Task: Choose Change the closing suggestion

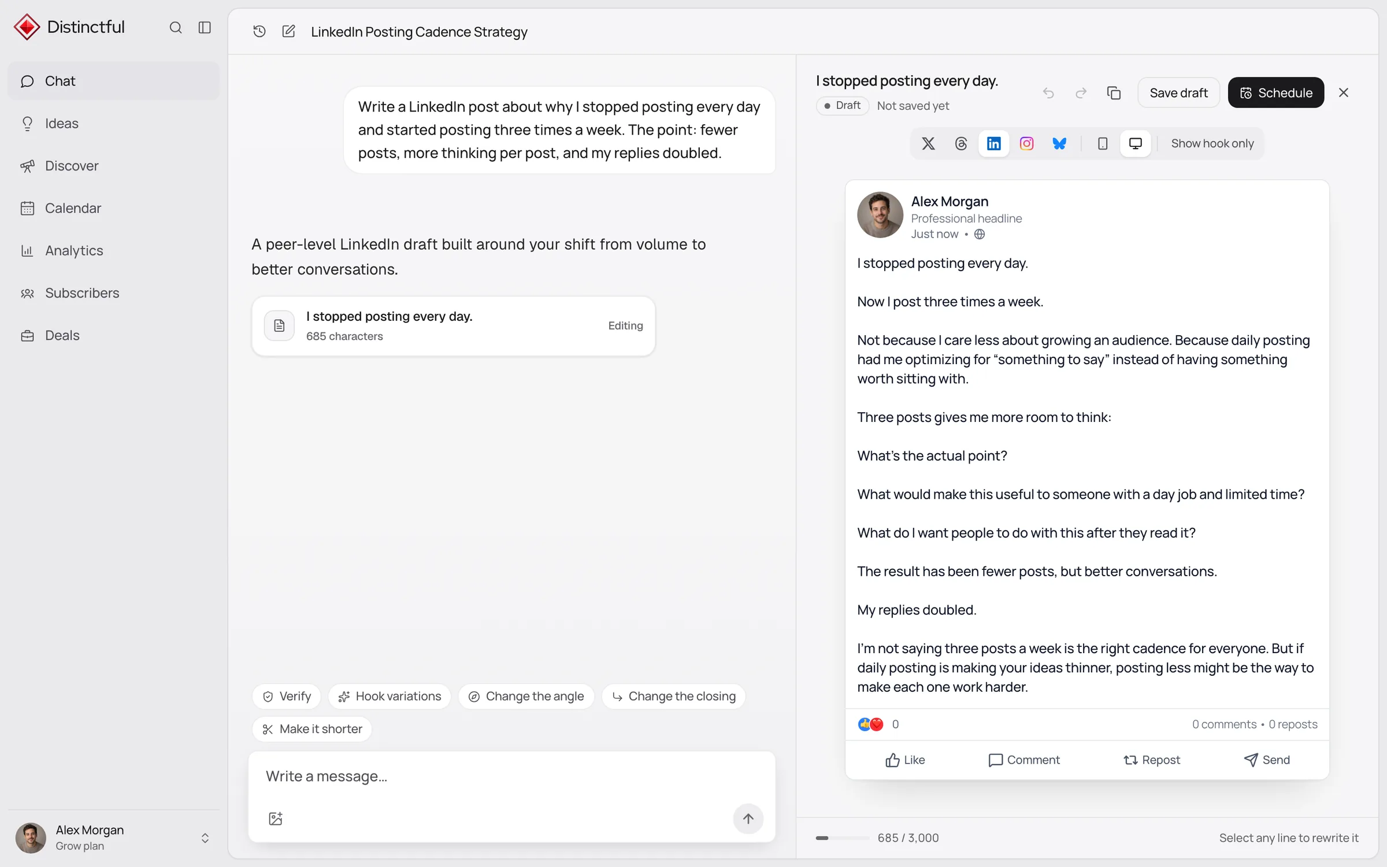Action: [673, 696]
